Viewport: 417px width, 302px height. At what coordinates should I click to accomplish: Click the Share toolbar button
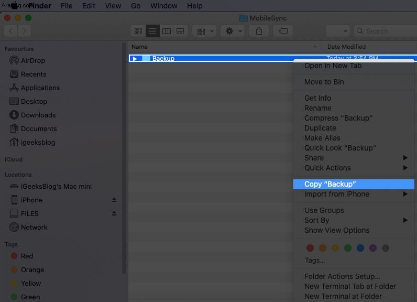pyautogui.click(x=259, y=31)
